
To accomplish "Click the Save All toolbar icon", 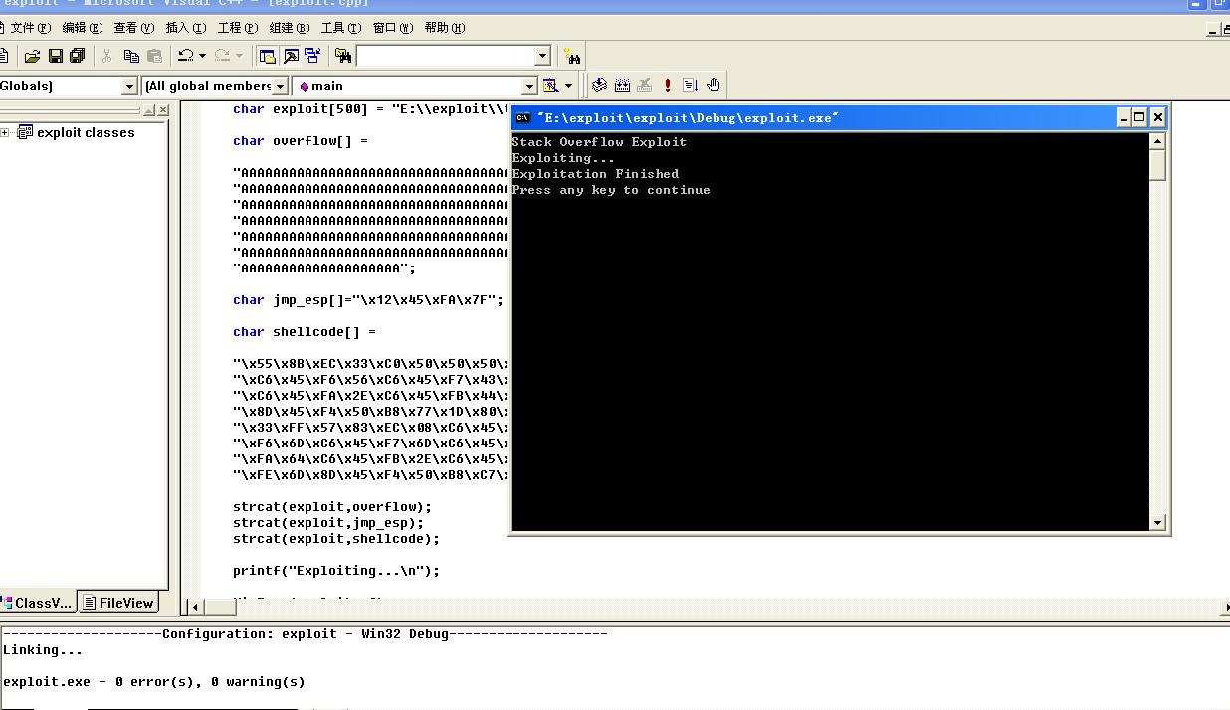I will [x=77, y=56].
